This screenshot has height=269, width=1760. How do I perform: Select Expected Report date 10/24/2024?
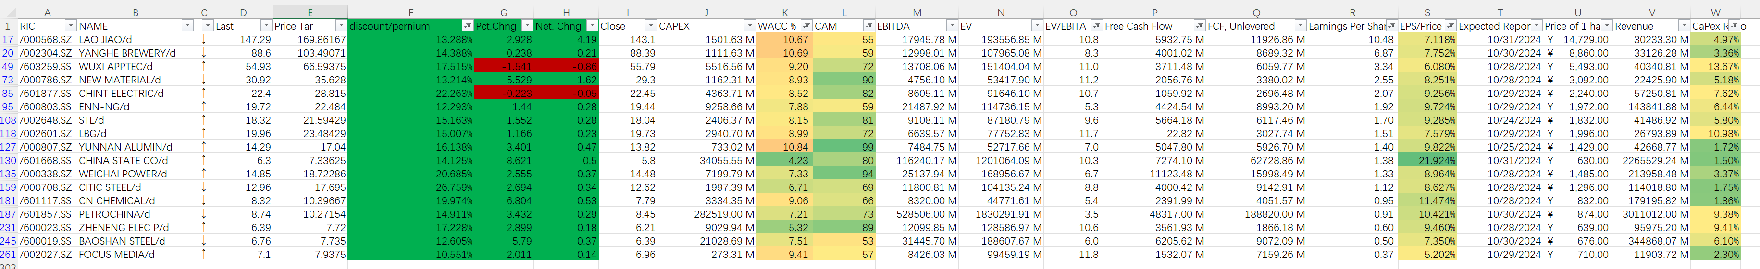[x=1500, y=120]
